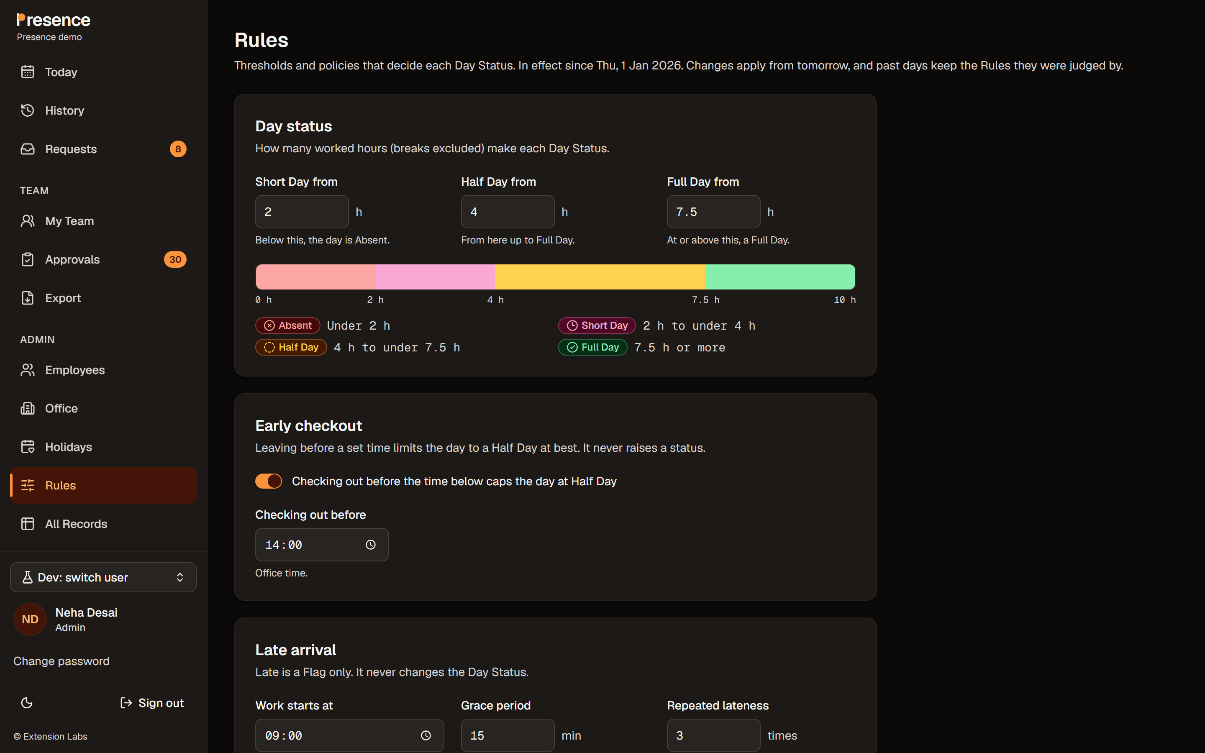The height and width of the screenshot is (753, 1205).
Task: Click the flask icon in Dev switch user
Action: tap(27, 577)
